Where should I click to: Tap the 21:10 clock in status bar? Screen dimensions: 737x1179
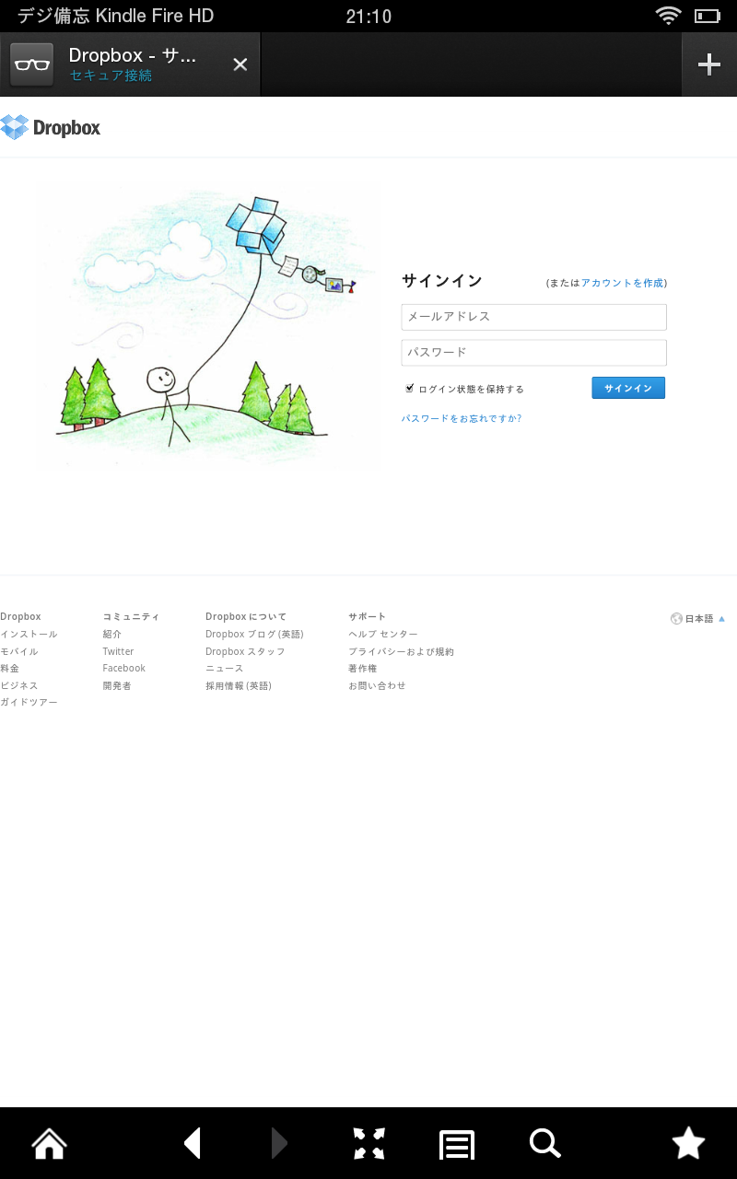368,16
